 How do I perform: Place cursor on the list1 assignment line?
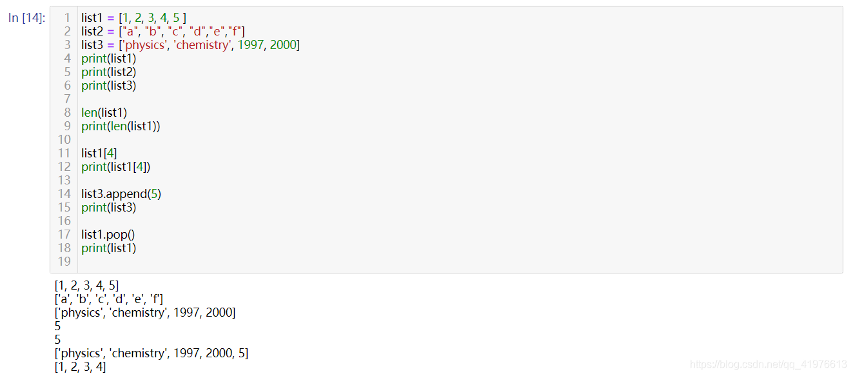(x=134, y=18)
